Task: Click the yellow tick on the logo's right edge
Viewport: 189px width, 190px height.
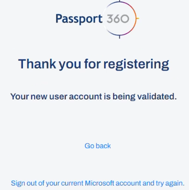Action: pos(138,18)
